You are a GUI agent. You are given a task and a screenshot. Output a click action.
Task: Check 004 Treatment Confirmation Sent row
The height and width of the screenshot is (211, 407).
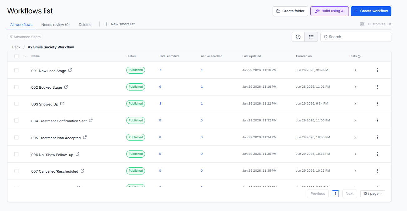pos(16,120)
